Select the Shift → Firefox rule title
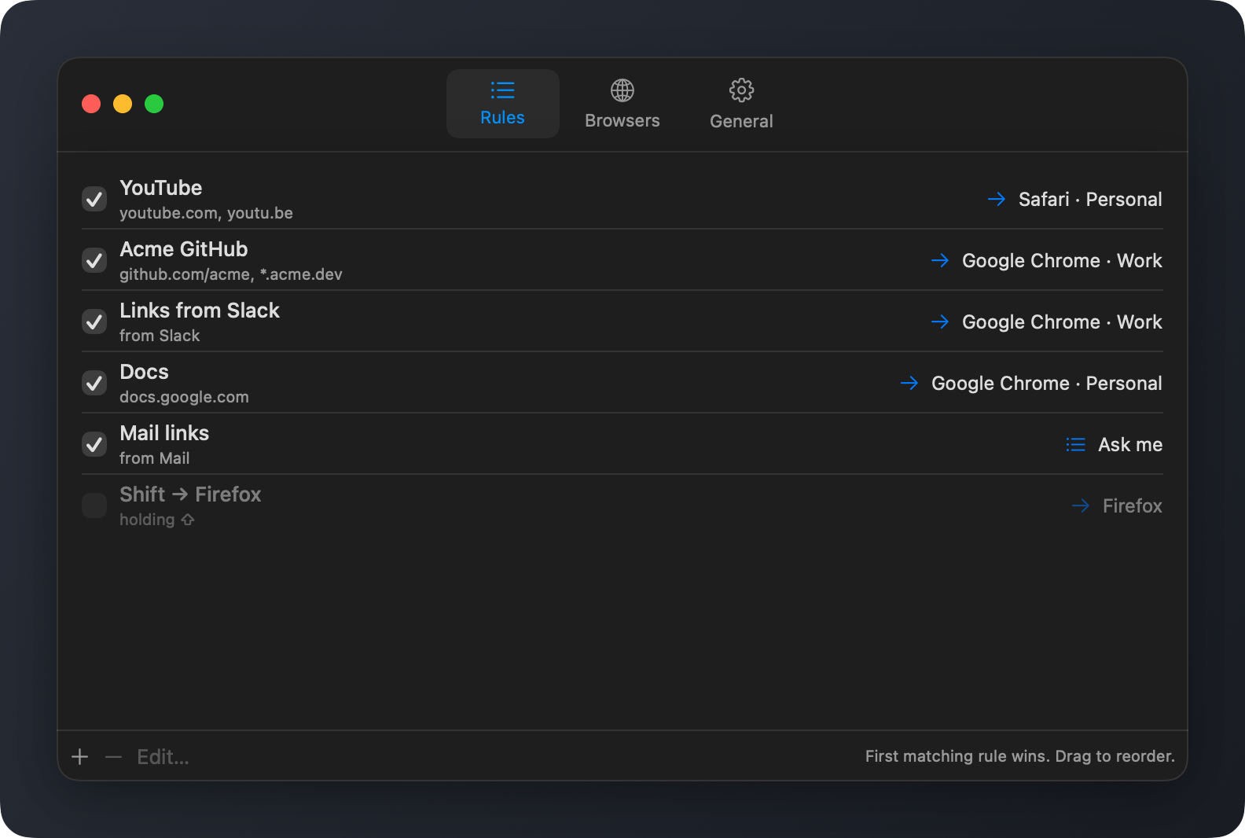This screenshot has width=1245, height=838. 190,494
